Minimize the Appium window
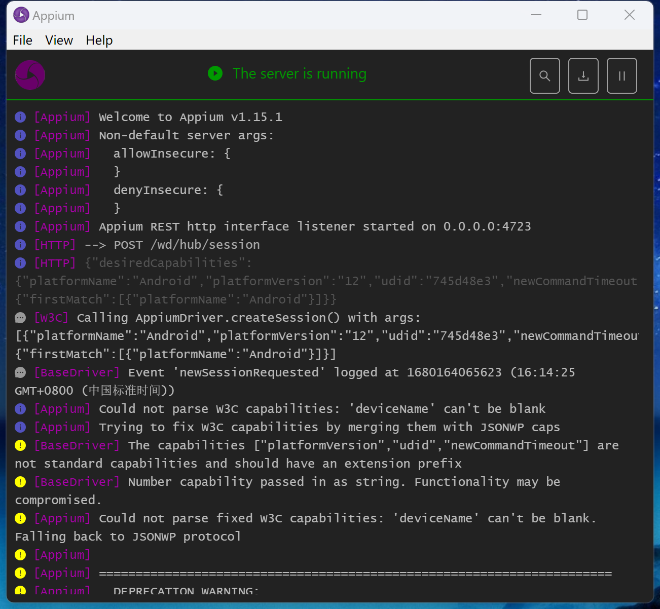This screenshot has width=660, height=609. point(536,15)
